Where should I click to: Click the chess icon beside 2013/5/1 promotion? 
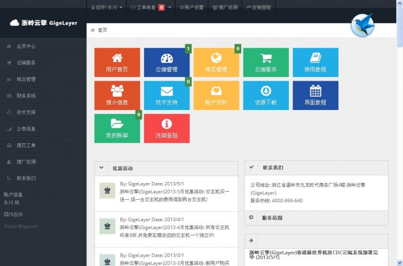(x=107, y=191)
